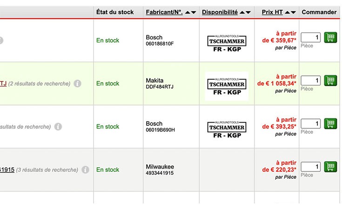Open info icon for Makita row
The width and height of the screenshot is (342, 209).
click(x=77, y=84)
